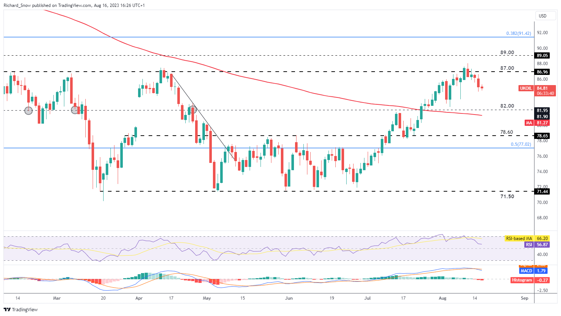Click the 92.00 price axis label
Image resolution: width=561 pixels, height=316 pixels.
coord(542,33)
